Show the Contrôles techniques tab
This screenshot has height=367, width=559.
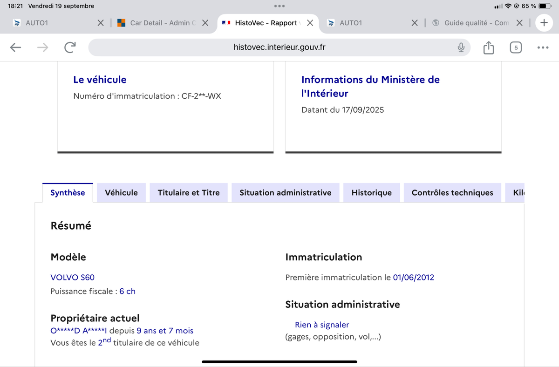click(x=452, y=193)
